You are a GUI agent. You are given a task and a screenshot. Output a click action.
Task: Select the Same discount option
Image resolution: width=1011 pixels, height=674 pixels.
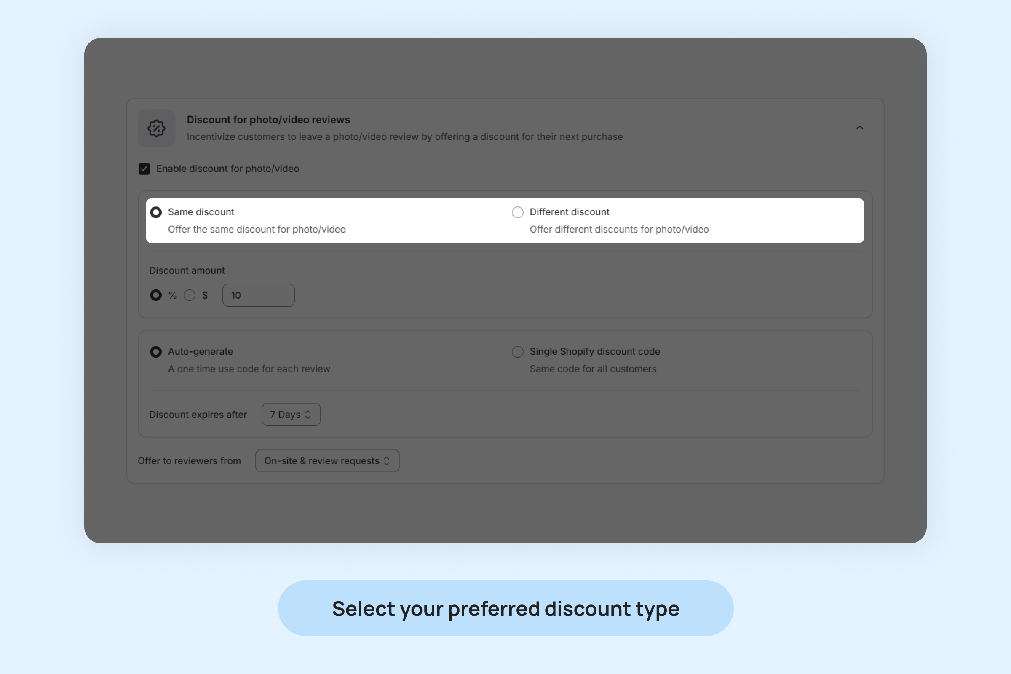click(156, 212)
